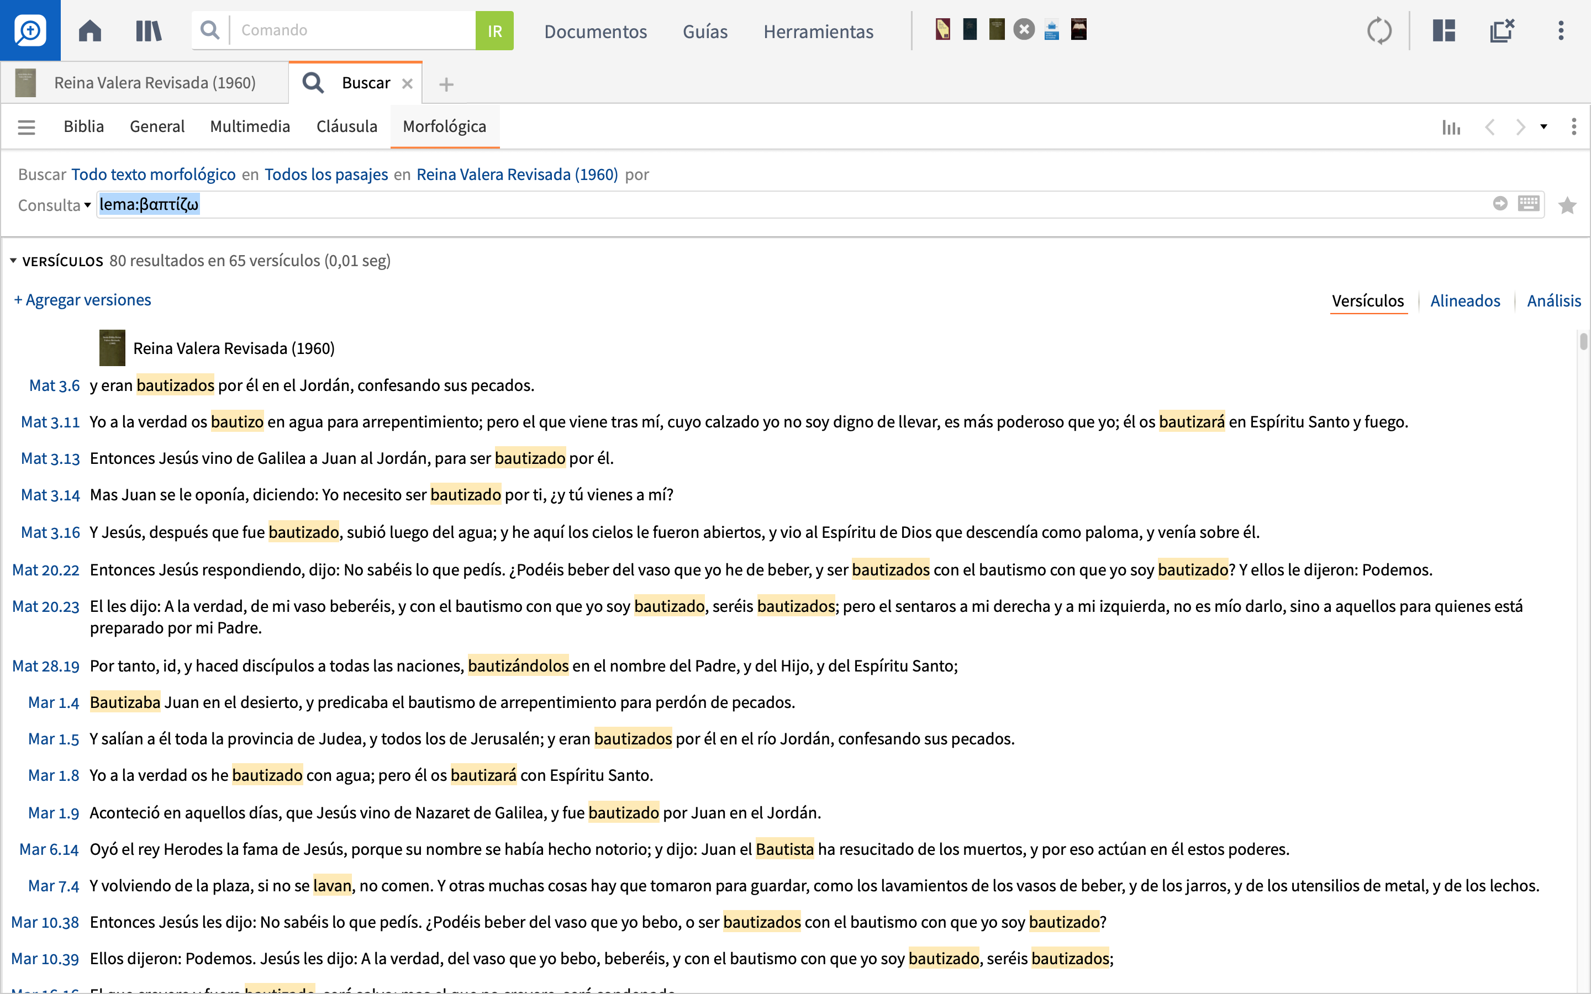Open the search panel hamburger menu
The width and height of the screenshot is (1591, 994).
tap(27, 127)
